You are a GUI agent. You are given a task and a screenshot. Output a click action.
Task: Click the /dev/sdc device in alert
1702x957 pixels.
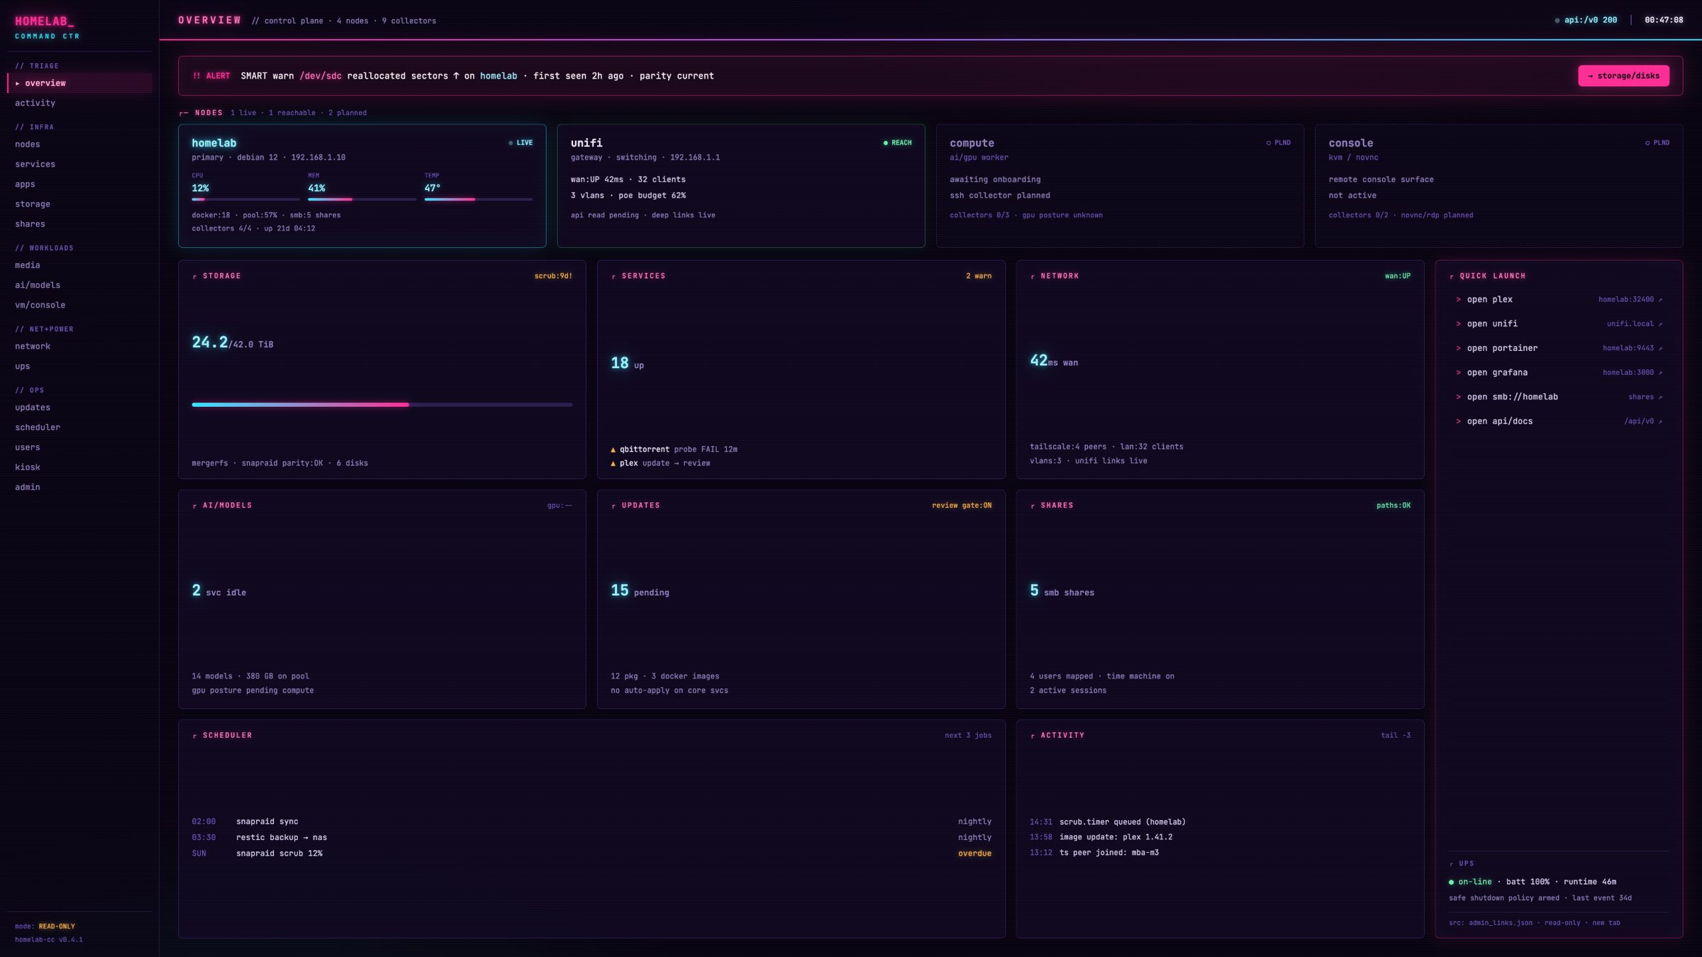320,76
